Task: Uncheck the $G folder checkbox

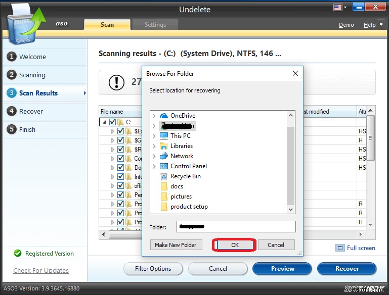Action: (x=120, y=140)
